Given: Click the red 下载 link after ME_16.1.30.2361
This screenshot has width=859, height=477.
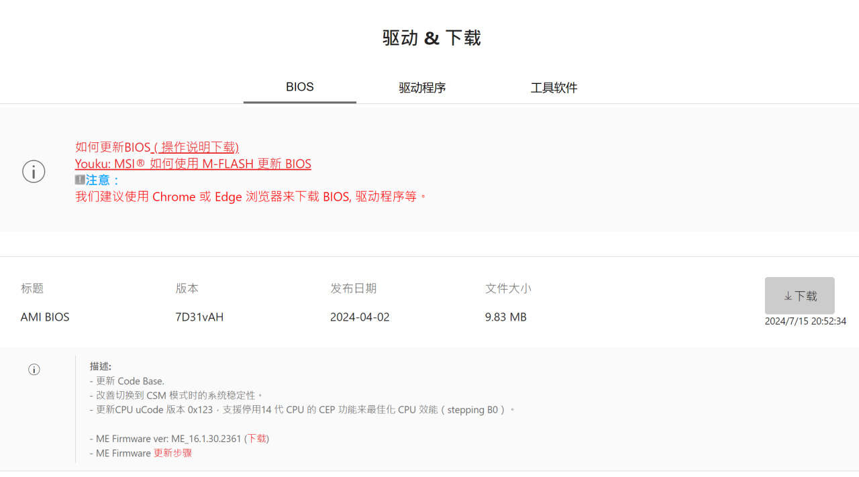Looking at the screenshot, I should 257,439.
